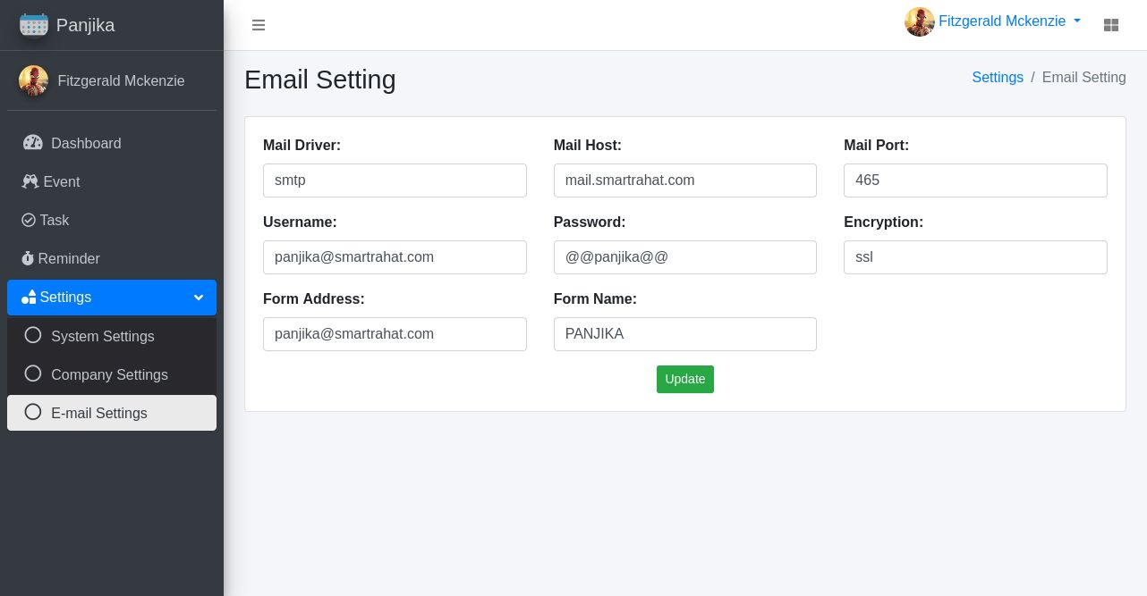1147x596 pixels.
Task: Select the Company Settings circle marker
Action: pyautogui.click(x=33, y=374)
